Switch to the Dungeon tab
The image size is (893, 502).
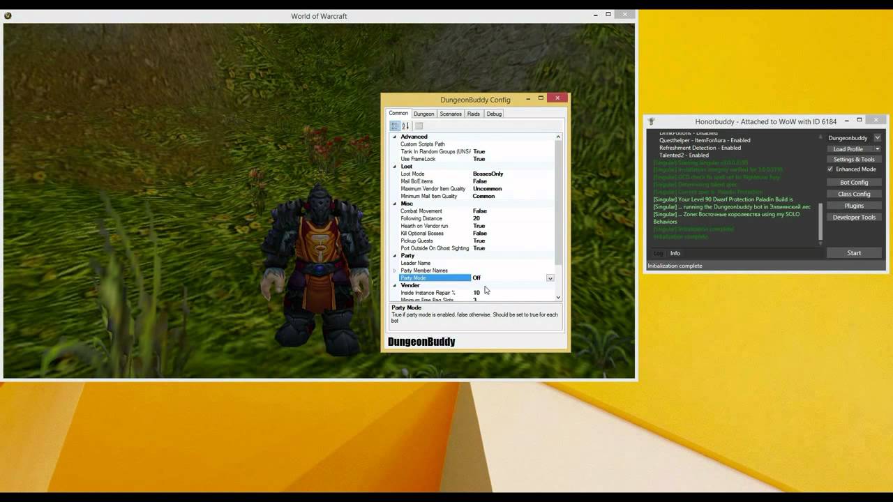click(423, 114)
